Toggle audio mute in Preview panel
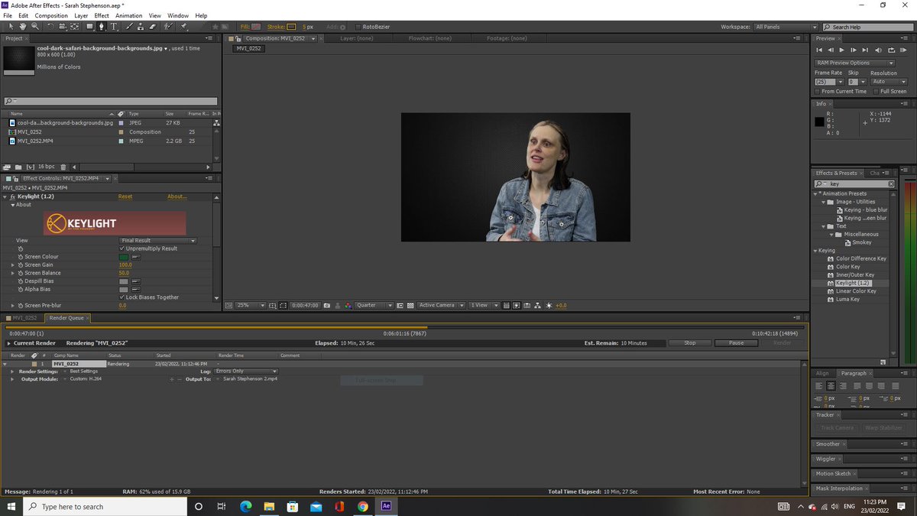Screen dimensions: 917x516 878,50
